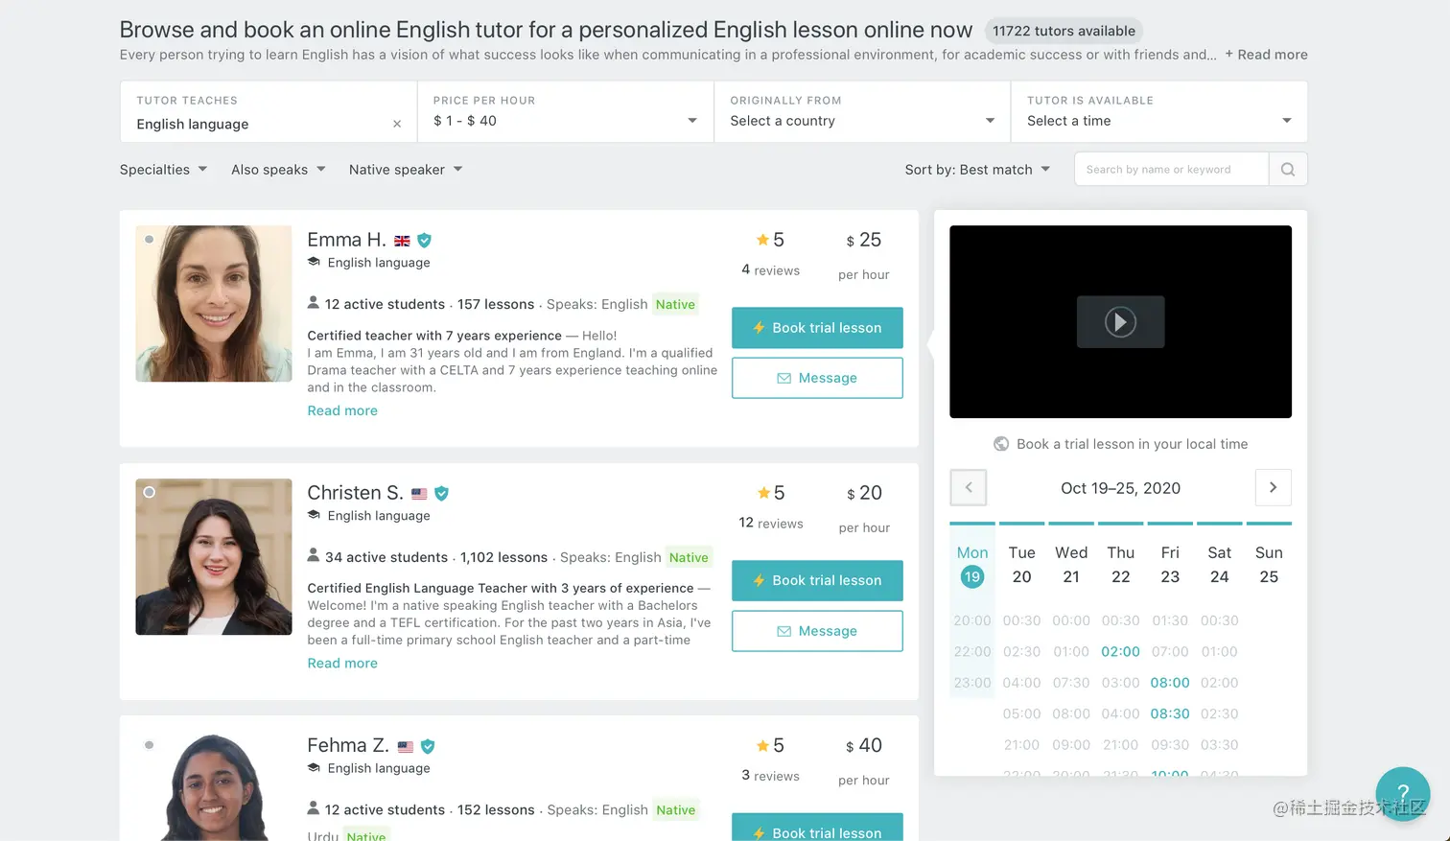Read more about Emma H.
The height and width of the screenshot is (841, 1450).
pyautogui.click(x=342, y=410)
